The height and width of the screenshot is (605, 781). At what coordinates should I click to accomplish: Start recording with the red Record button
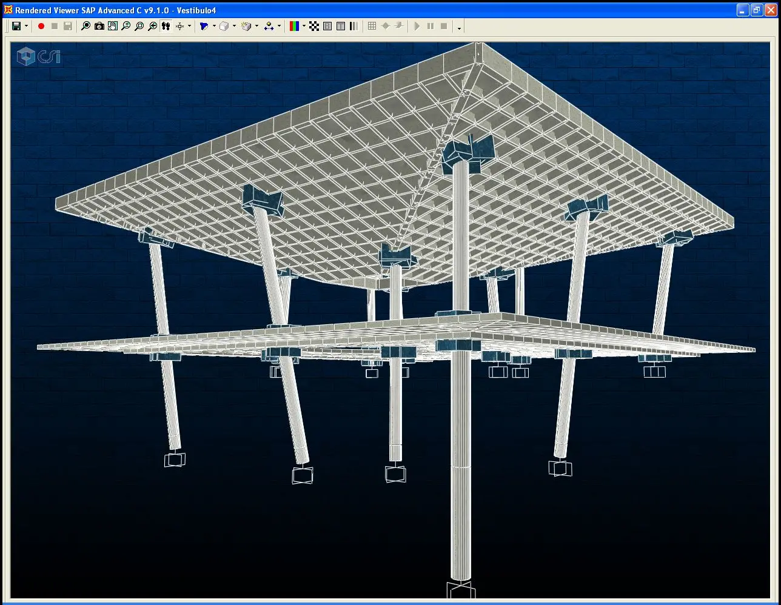pyautogui.click(x=41, y=26)
